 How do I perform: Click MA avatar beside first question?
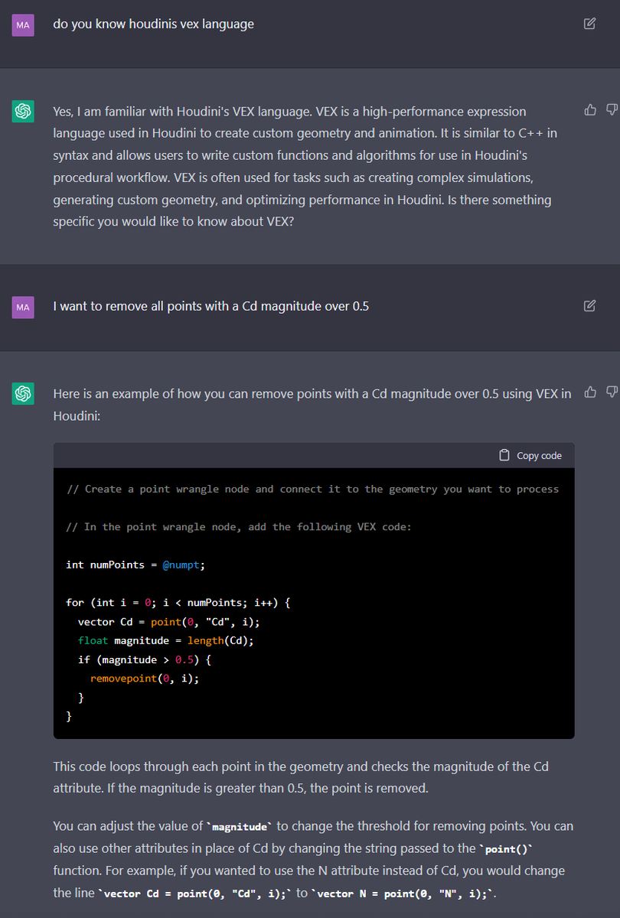pyautogui.click(x=23, y=25)
